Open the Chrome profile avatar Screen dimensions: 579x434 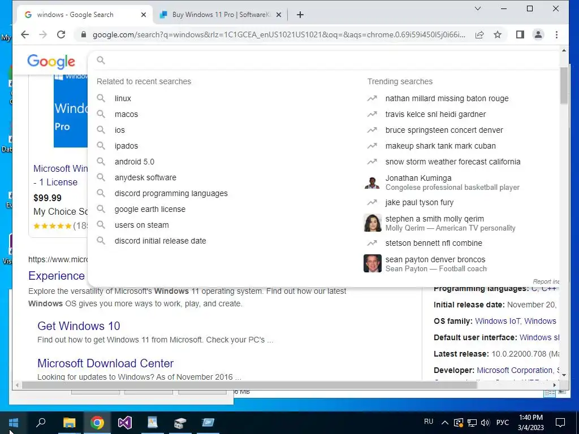tap(538, 34)
